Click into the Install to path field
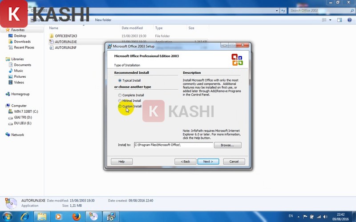The image size is (356, 222). pos(173,145)
